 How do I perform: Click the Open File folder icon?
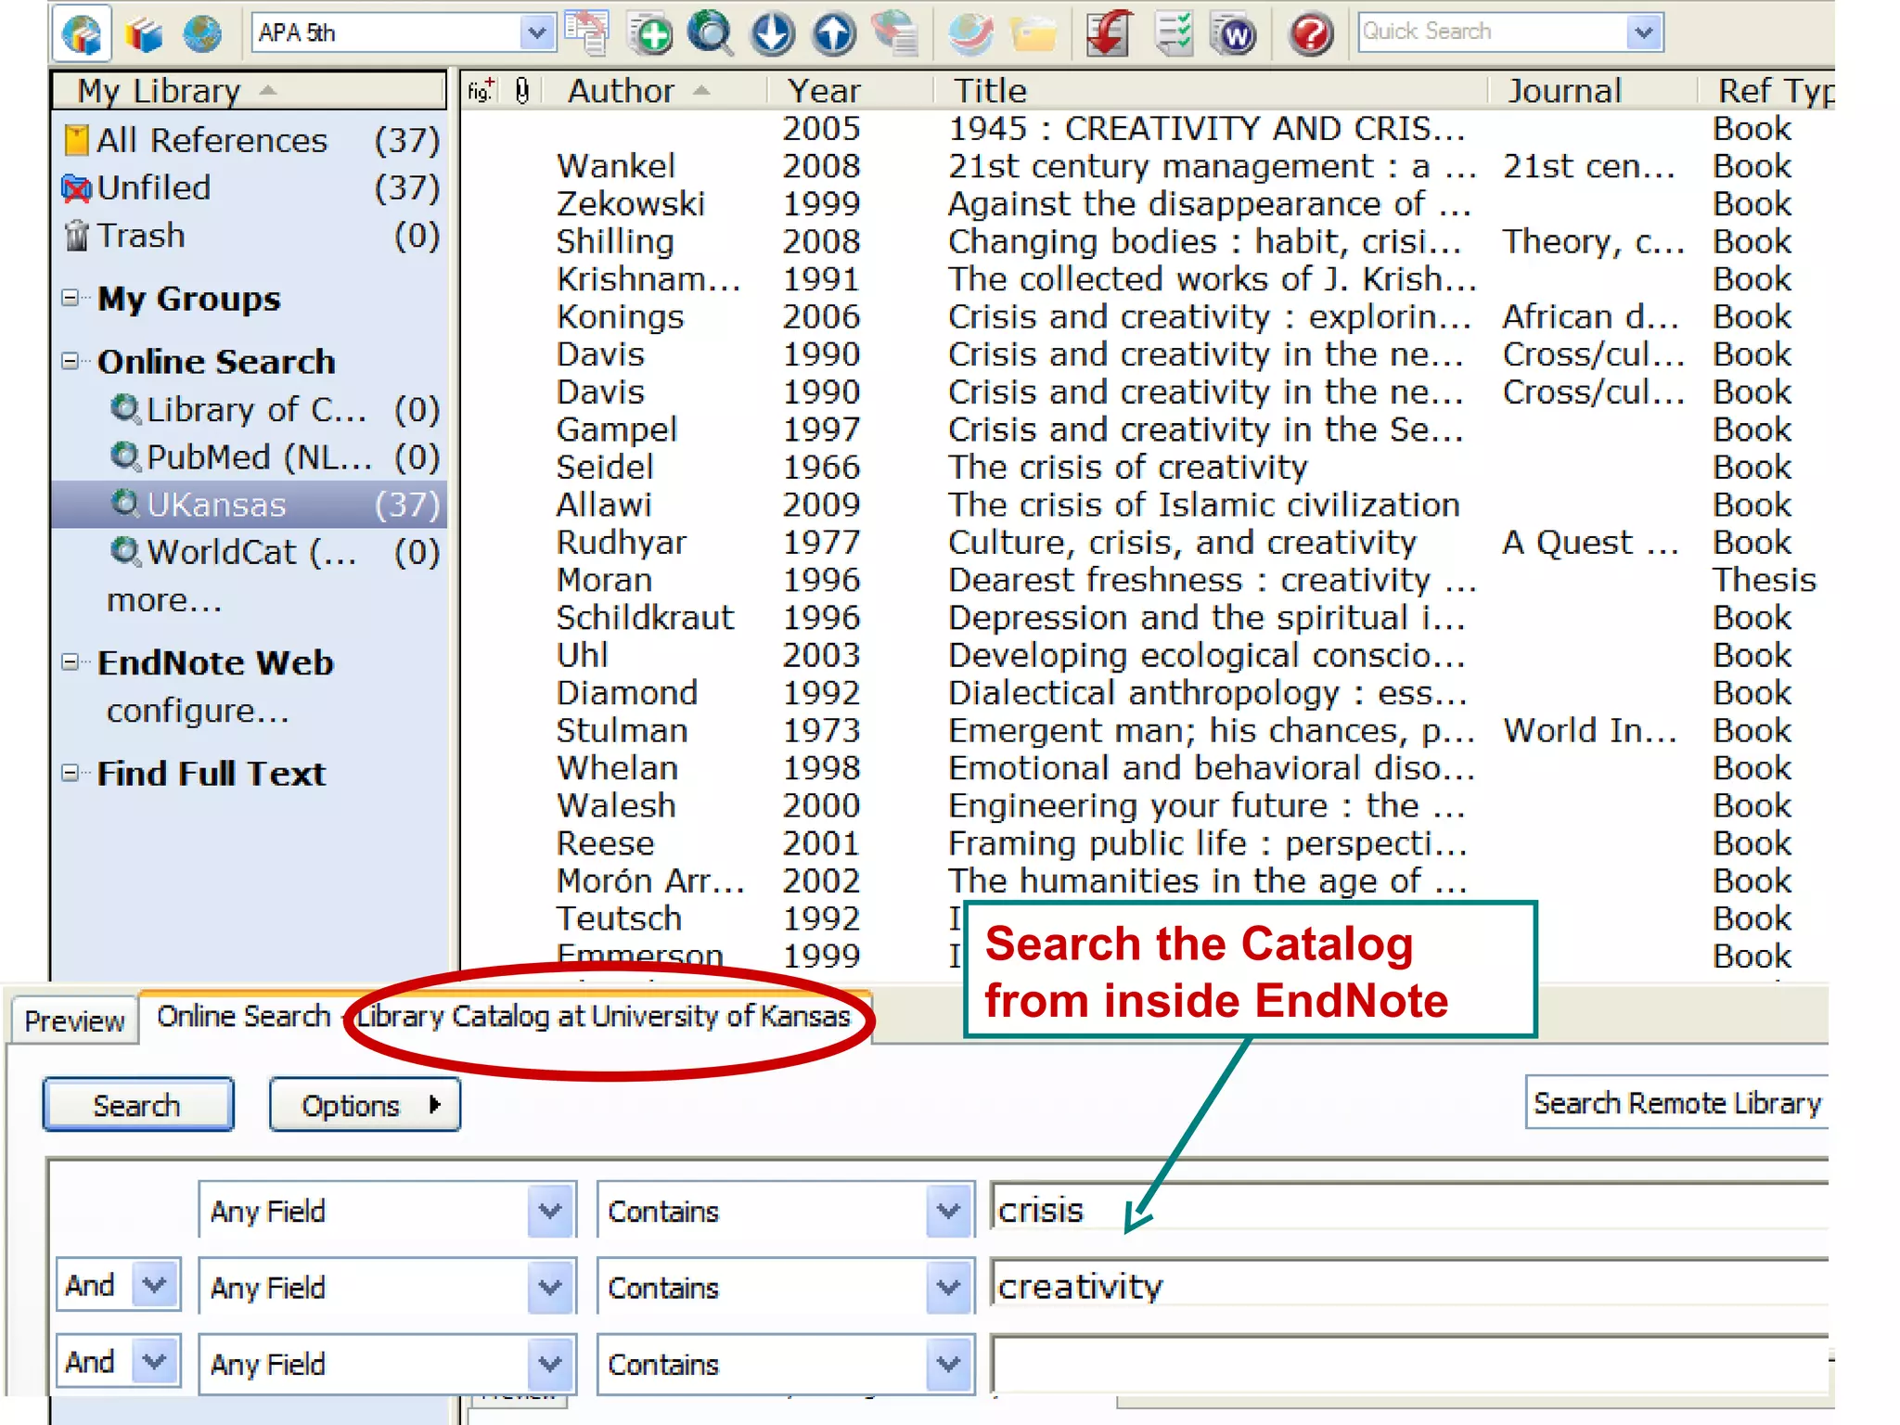(x=1033, y=34)
